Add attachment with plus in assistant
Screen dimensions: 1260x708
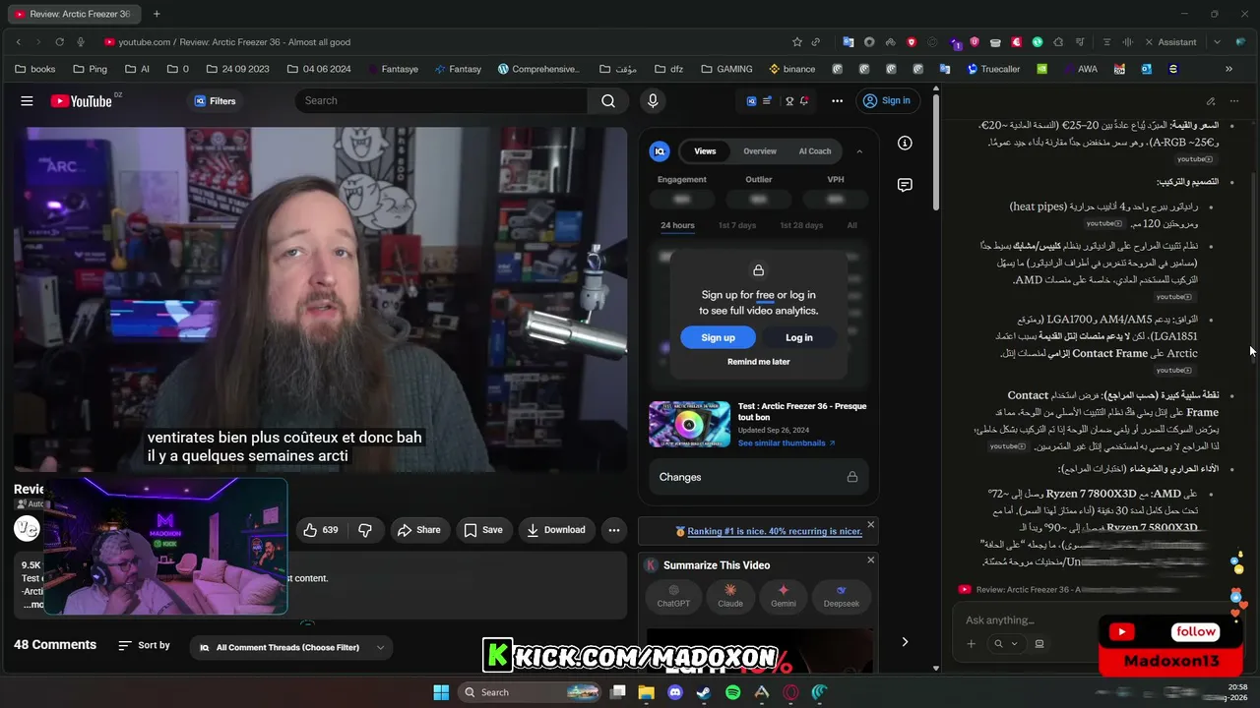tap(971, 644)
